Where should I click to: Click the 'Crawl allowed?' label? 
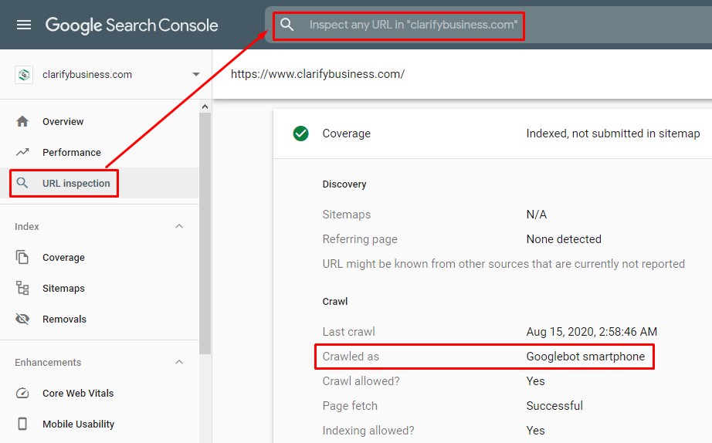pos(361,380)
